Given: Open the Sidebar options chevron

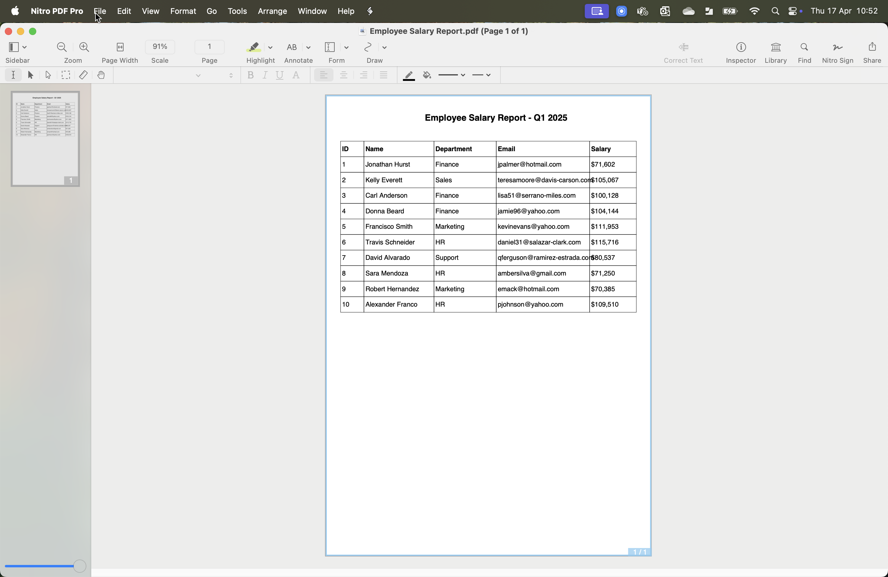Looking at the screenshot, I should click(x=25, y=47).
